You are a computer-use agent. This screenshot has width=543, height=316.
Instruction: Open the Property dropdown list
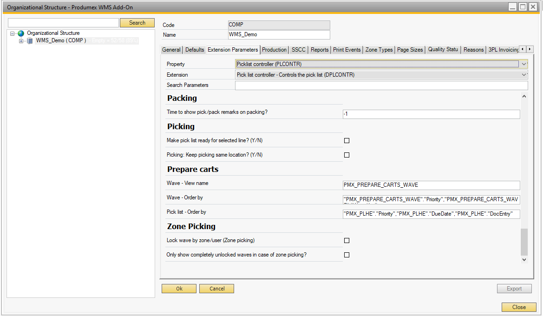(x=524, y=64)
